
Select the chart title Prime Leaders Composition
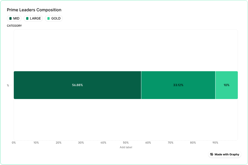(x=34, y=10)
